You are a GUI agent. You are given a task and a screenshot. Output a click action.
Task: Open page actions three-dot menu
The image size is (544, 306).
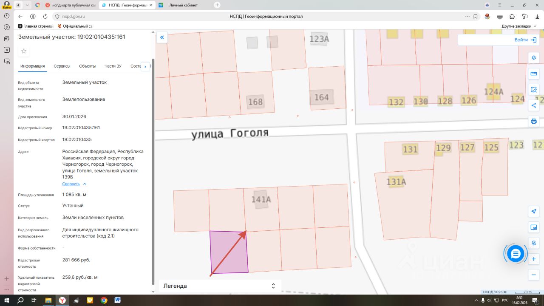(467, 17)
